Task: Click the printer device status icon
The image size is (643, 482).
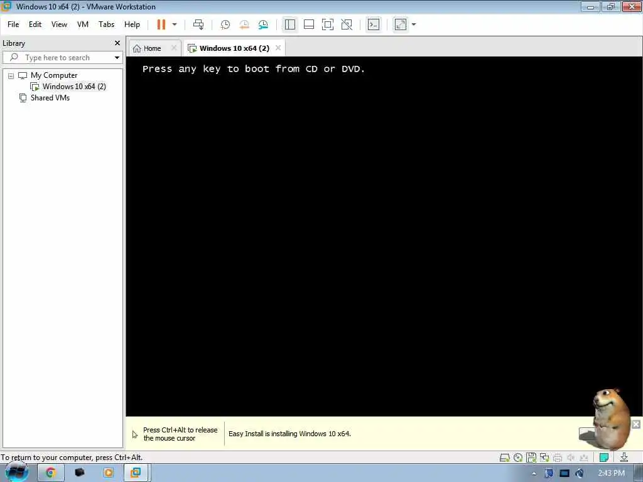Action: tap(558, 458)
